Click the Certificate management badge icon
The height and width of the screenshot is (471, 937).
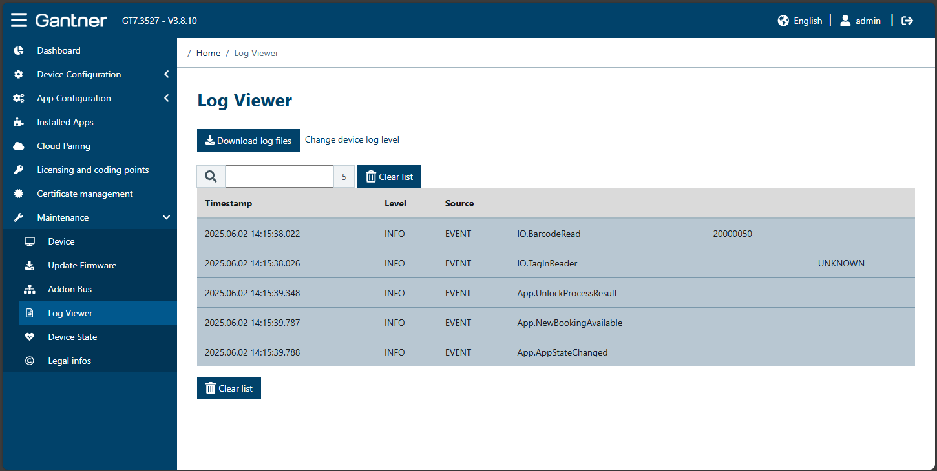pyautogui.click(x=19, y=194)
